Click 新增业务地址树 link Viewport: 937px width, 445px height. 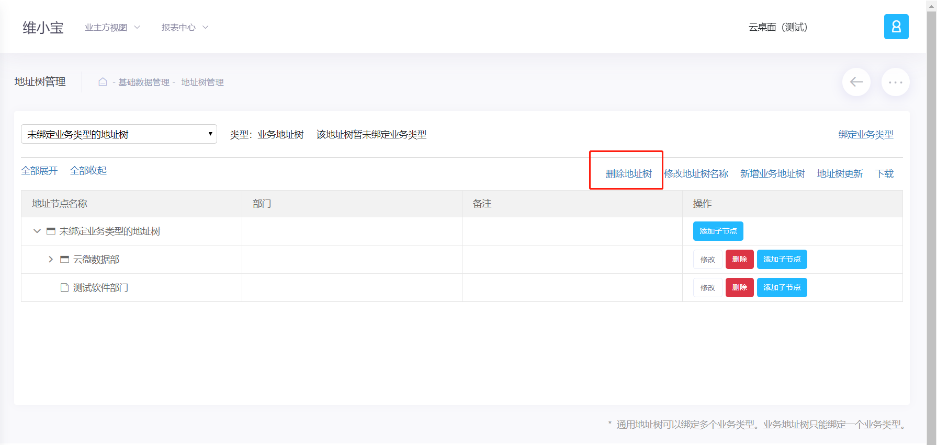773,173
